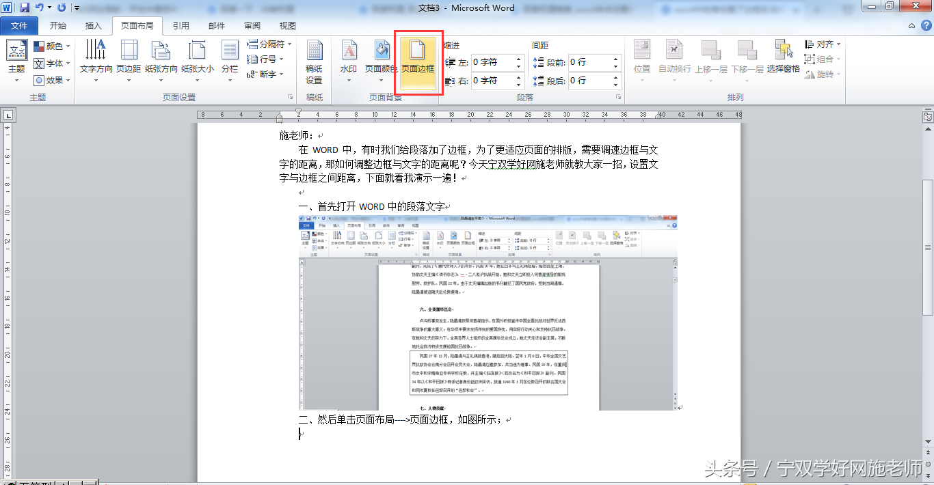
Task: Switch to the 审阅 (Review) tab
Action: tap(252, 26)
